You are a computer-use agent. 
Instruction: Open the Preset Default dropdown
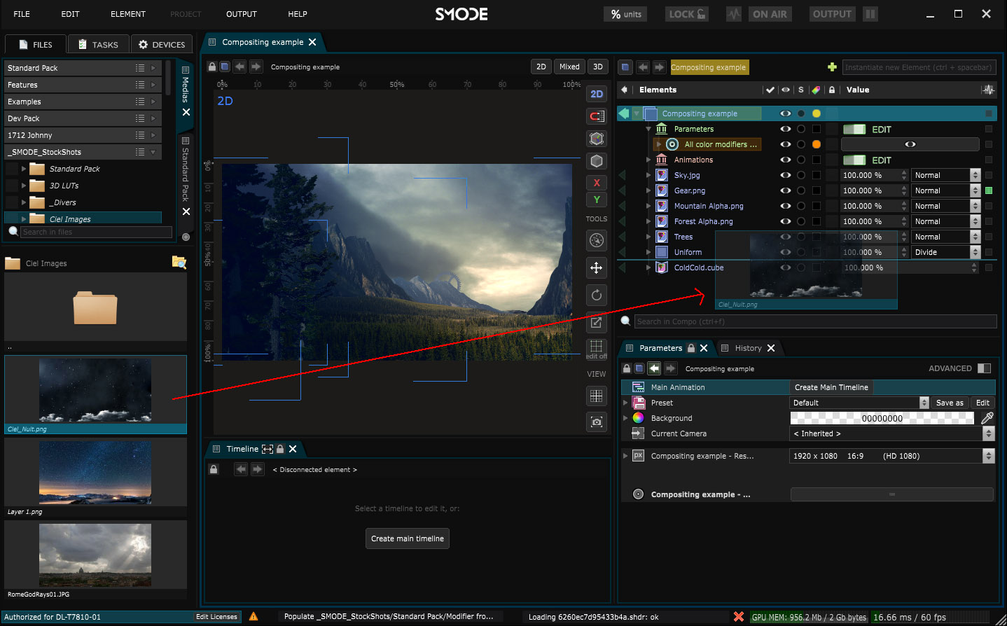coord(859,403)
